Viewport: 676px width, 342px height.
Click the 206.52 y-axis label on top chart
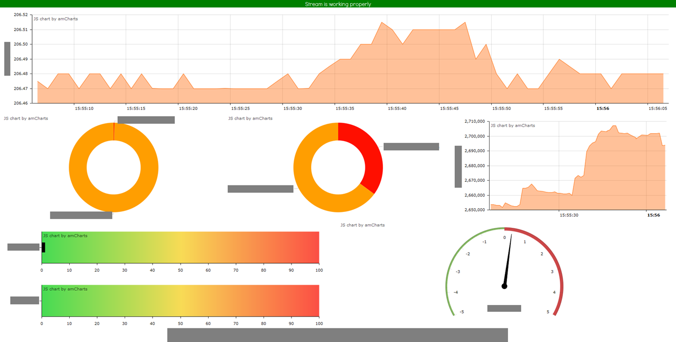(x=21, y=15)
